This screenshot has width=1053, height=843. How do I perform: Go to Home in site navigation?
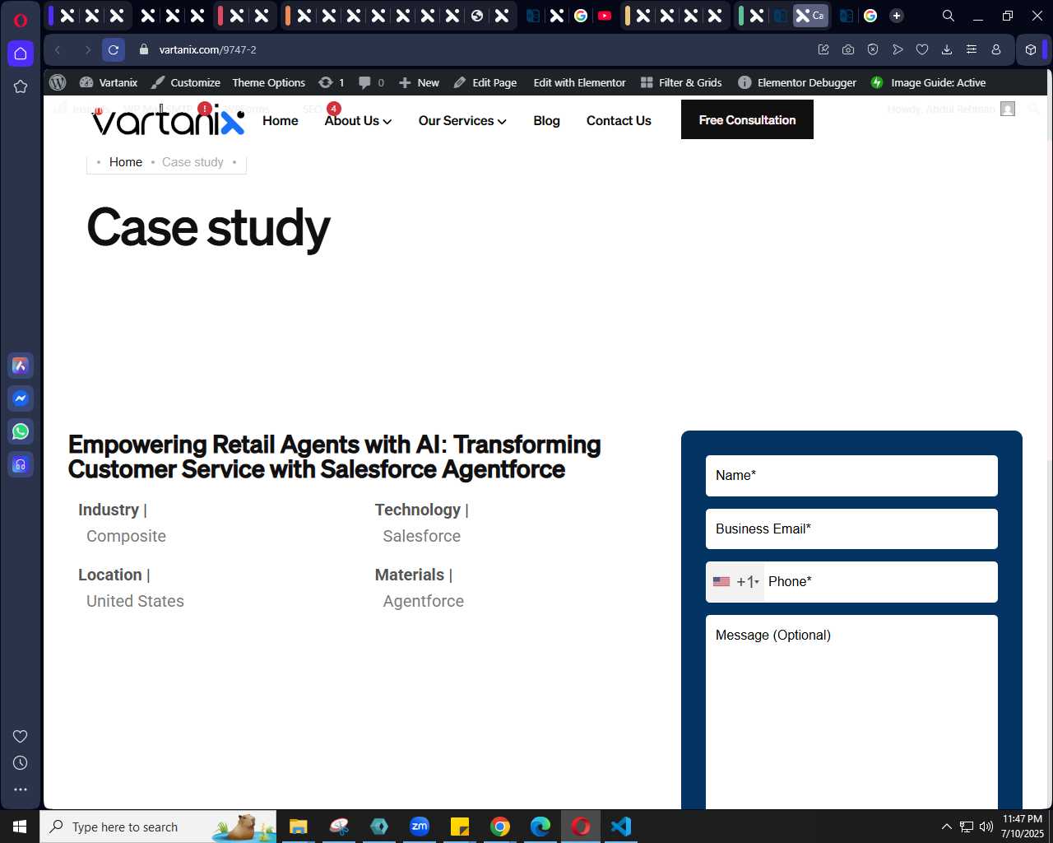tap(281, 120)
